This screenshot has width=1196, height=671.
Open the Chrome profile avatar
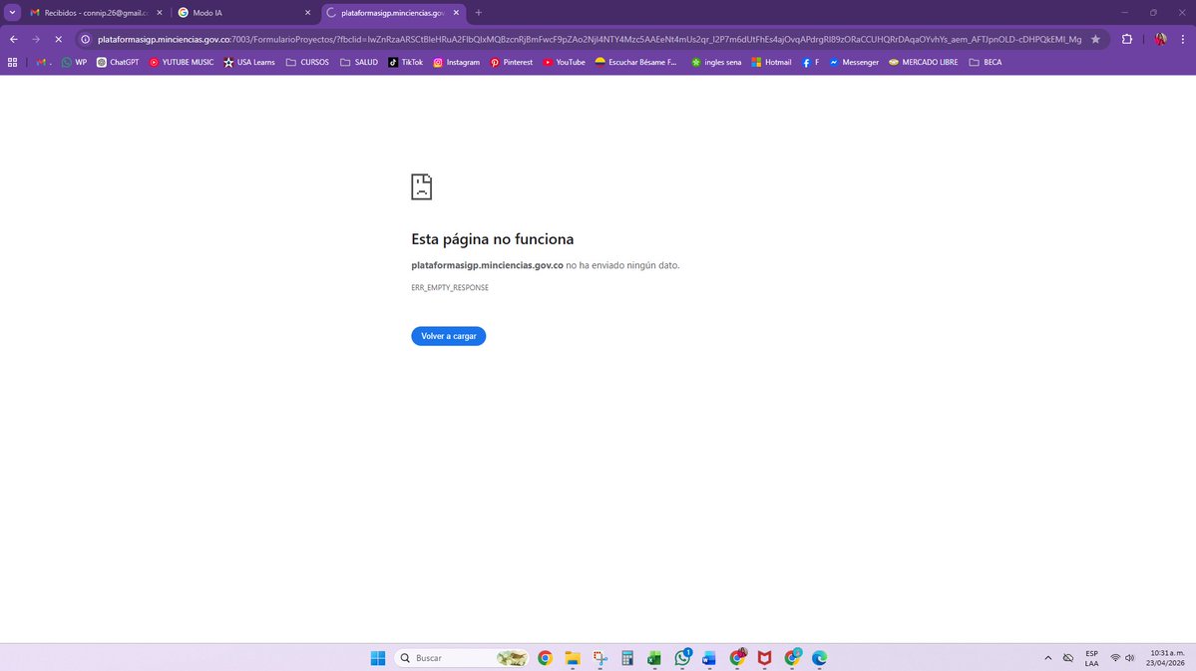click(1160, 39)
